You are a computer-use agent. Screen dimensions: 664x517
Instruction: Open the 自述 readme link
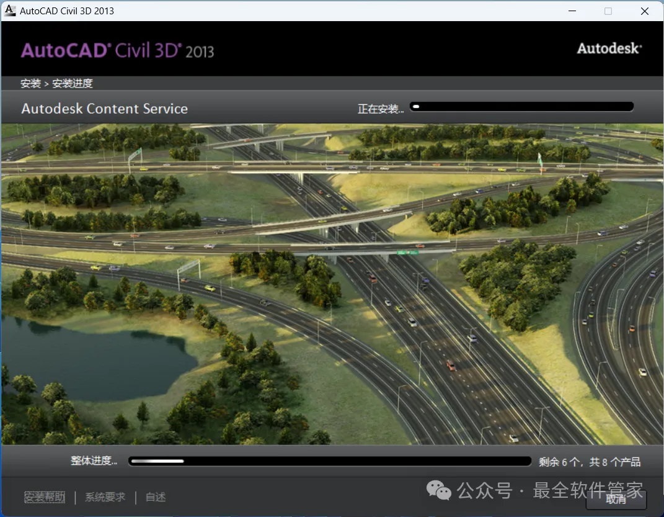(156, 497)
